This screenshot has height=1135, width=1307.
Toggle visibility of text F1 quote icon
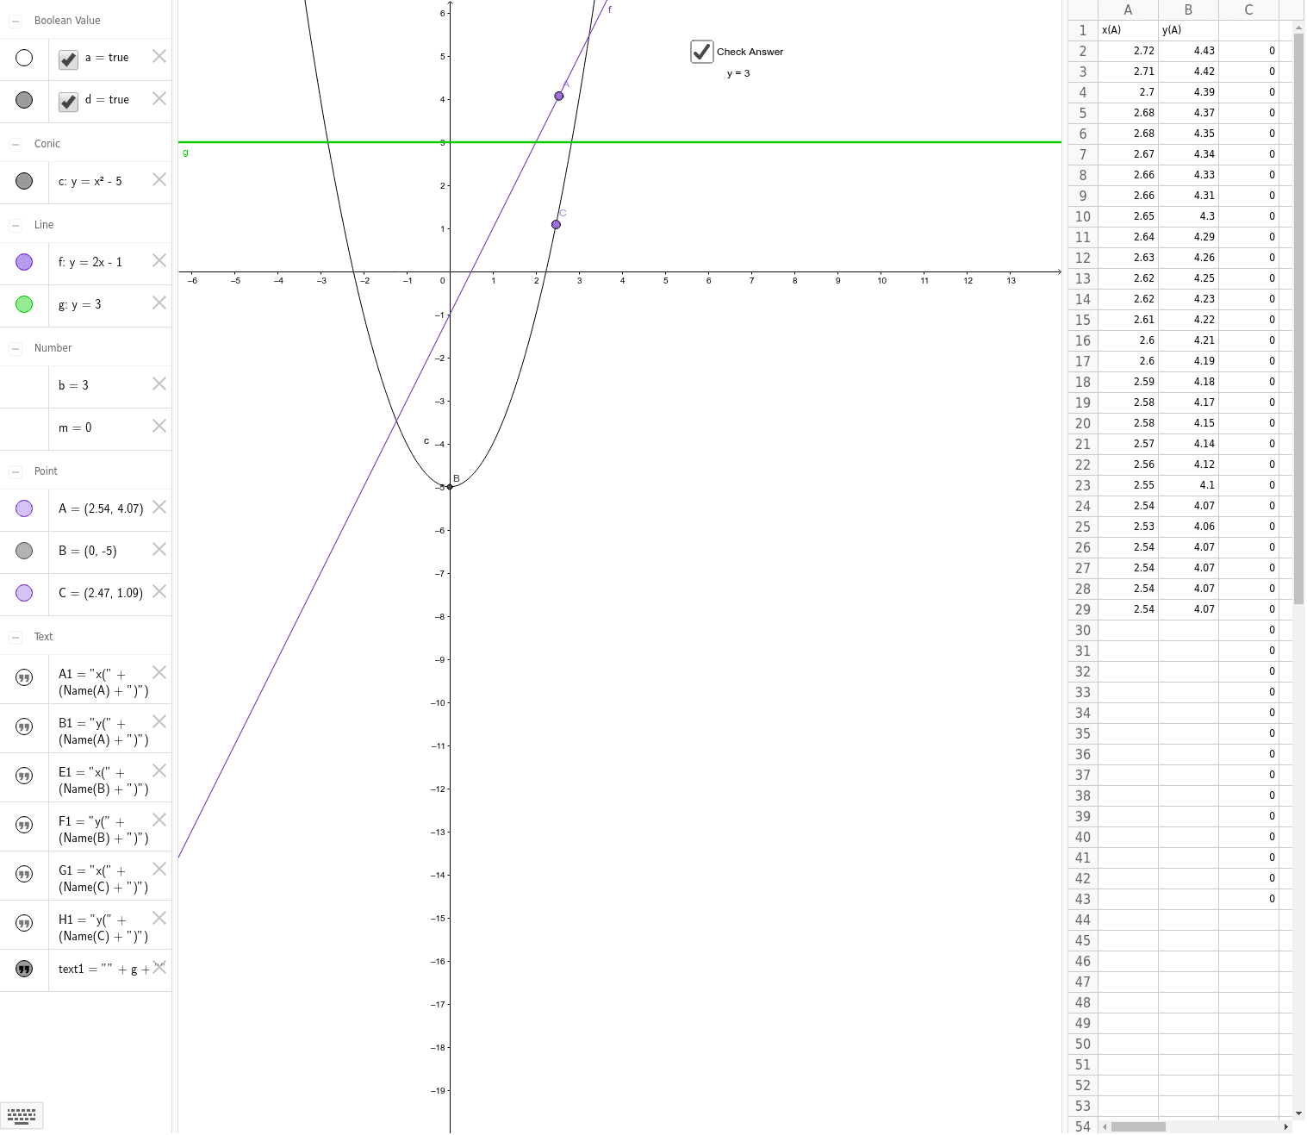click(x=24, y=826)
